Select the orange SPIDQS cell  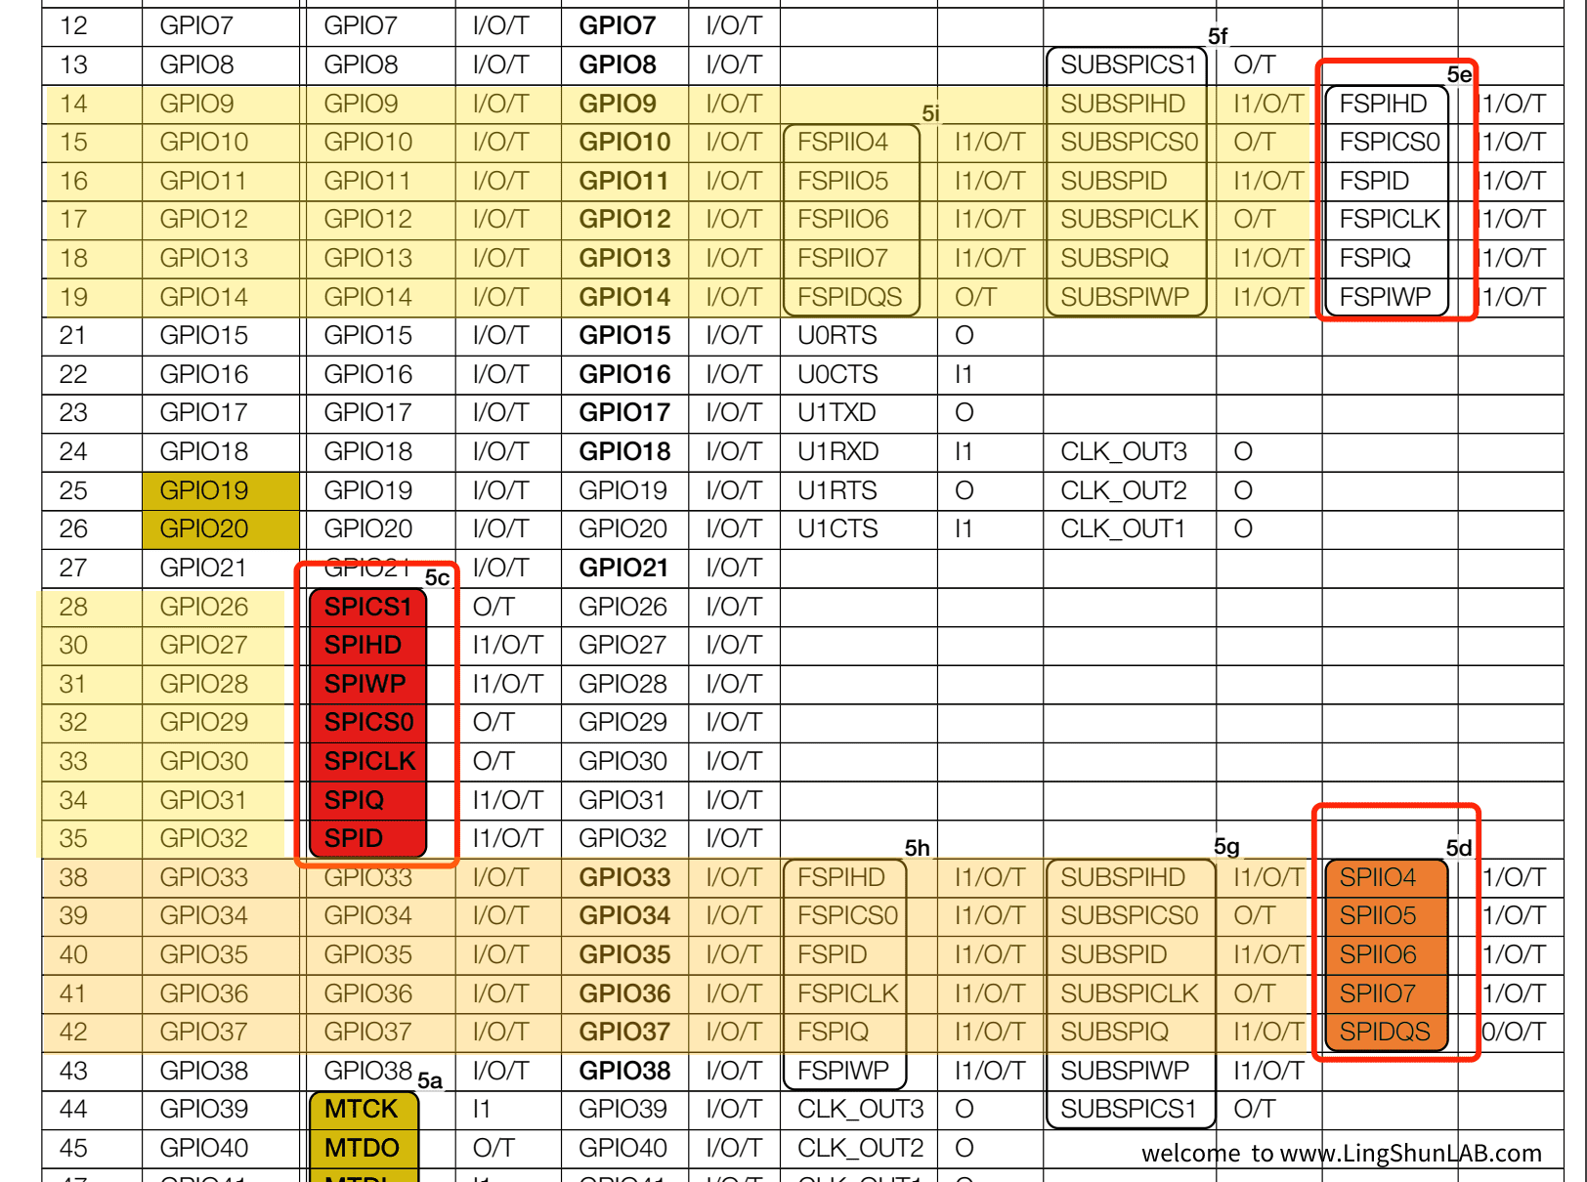1386,1032
